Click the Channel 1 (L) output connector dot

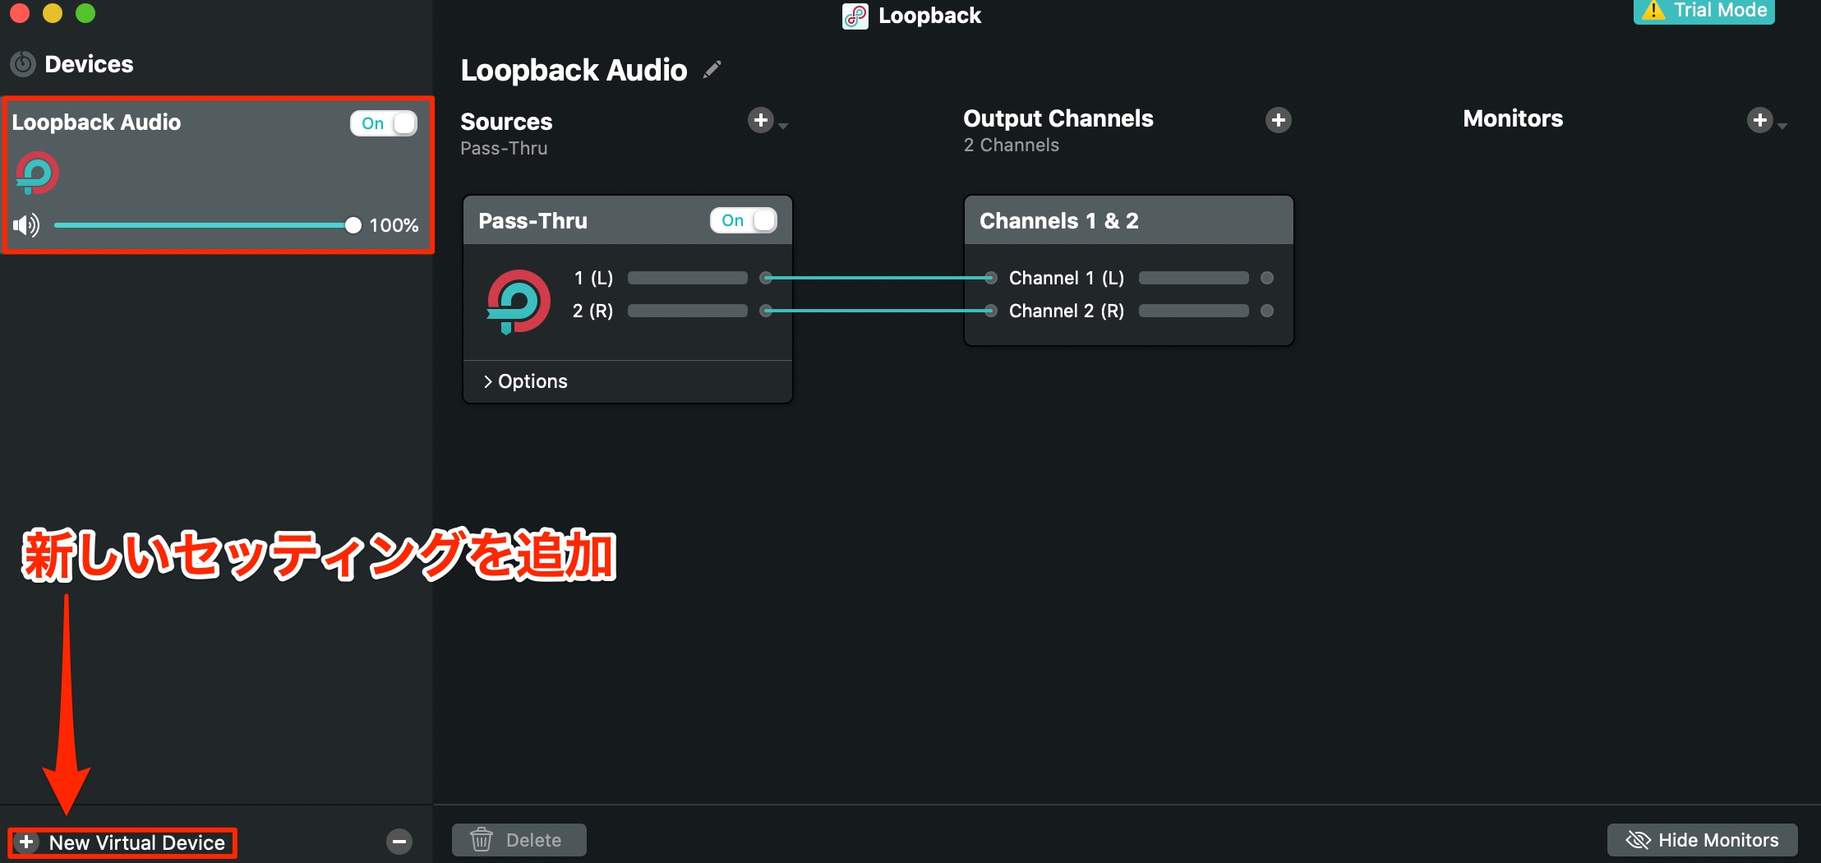[x=1267, y=278]
